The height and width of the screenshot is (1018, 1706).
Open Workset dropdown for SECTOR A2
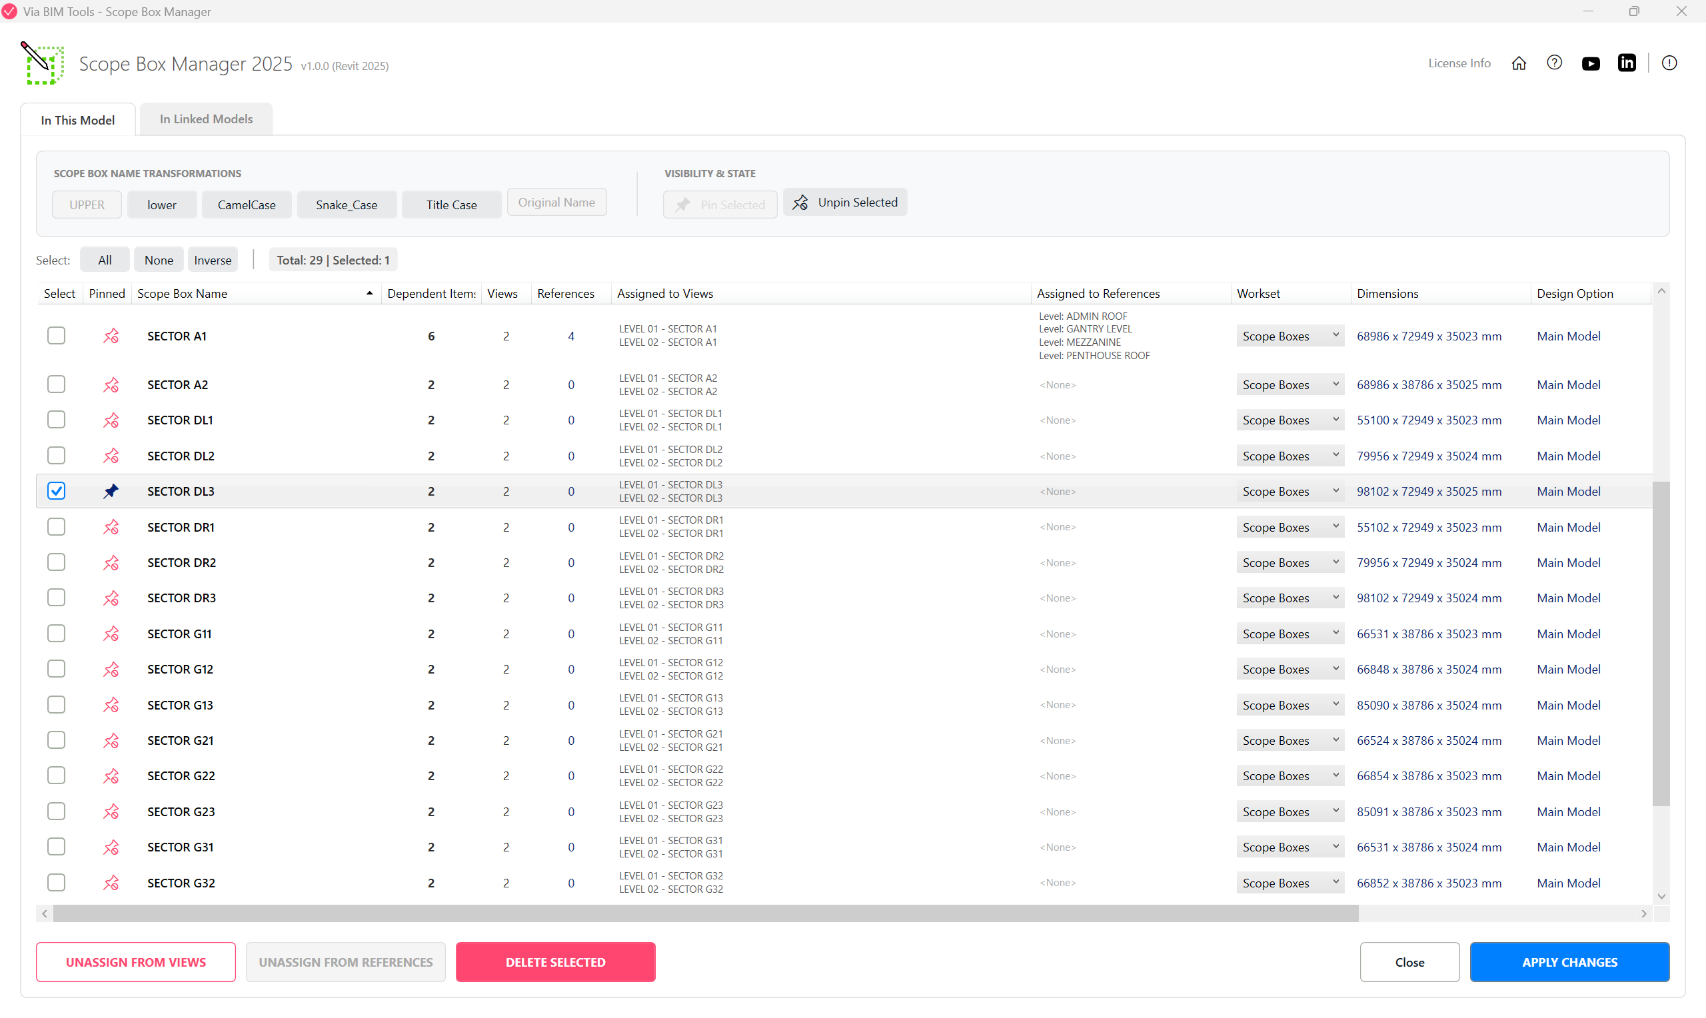tap(1289, 385)
